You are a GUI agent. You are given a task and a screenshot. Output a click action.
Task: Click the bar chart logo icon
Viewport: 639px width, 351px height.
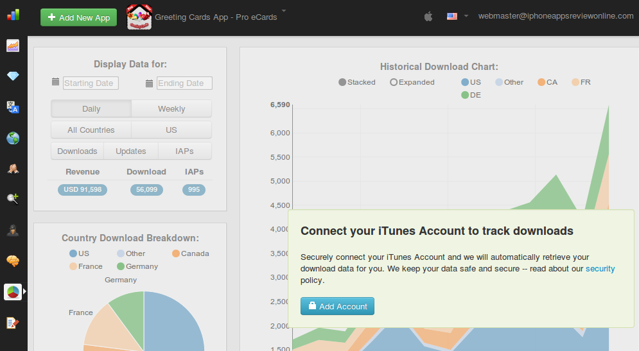click(x=13, y=15)
